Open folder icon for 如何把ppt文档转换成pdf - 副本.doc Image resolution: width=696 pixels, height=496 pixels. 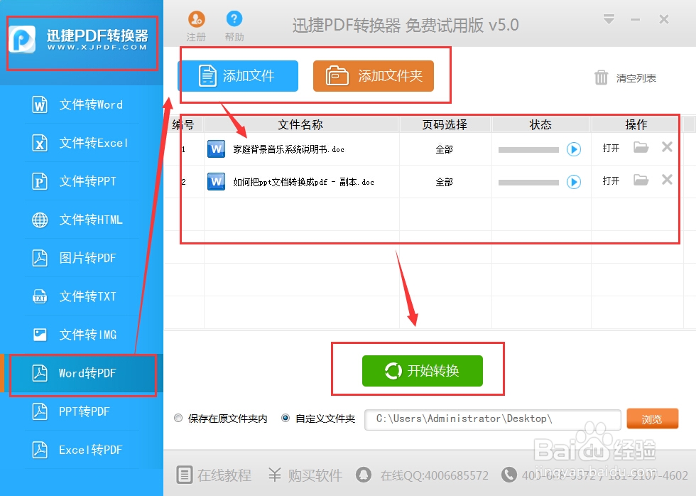(641, 180)
